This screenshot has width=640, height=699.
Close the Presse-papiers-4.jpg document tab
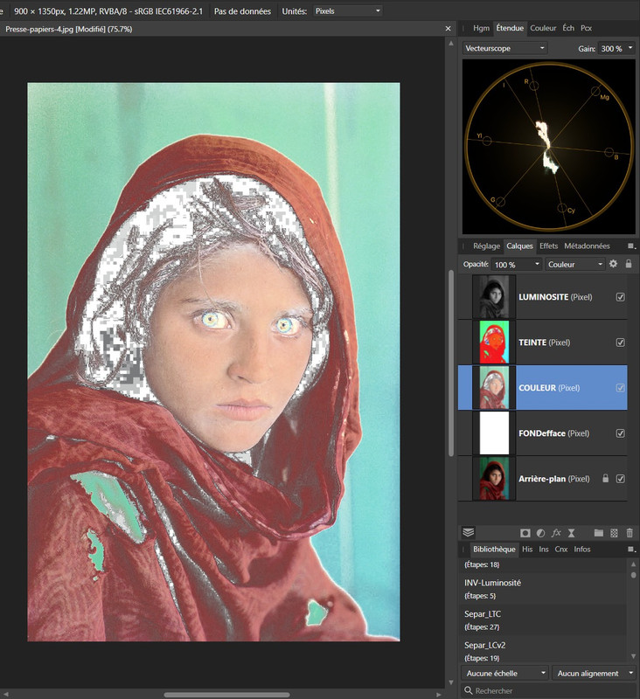point(448,29)
